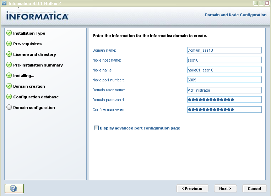Select the Domain creation step label
The image size is (271, 196).
pyautogui.click(x=29, y=86)
